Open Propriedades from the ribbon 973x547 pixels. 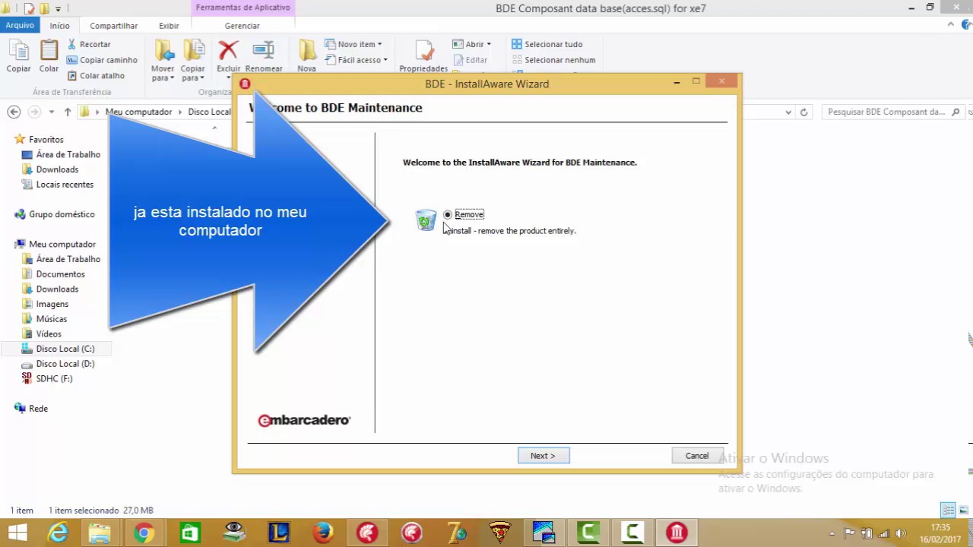pos(423,56)
